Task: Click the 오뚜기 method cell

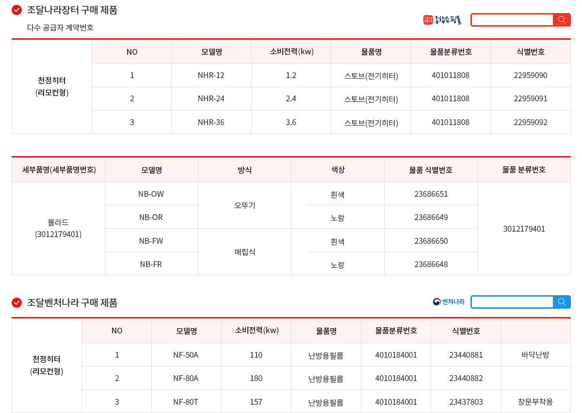Action: 244,206
